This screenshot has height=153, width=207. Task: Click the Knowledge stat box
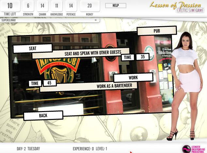click(x=57, y=8)
